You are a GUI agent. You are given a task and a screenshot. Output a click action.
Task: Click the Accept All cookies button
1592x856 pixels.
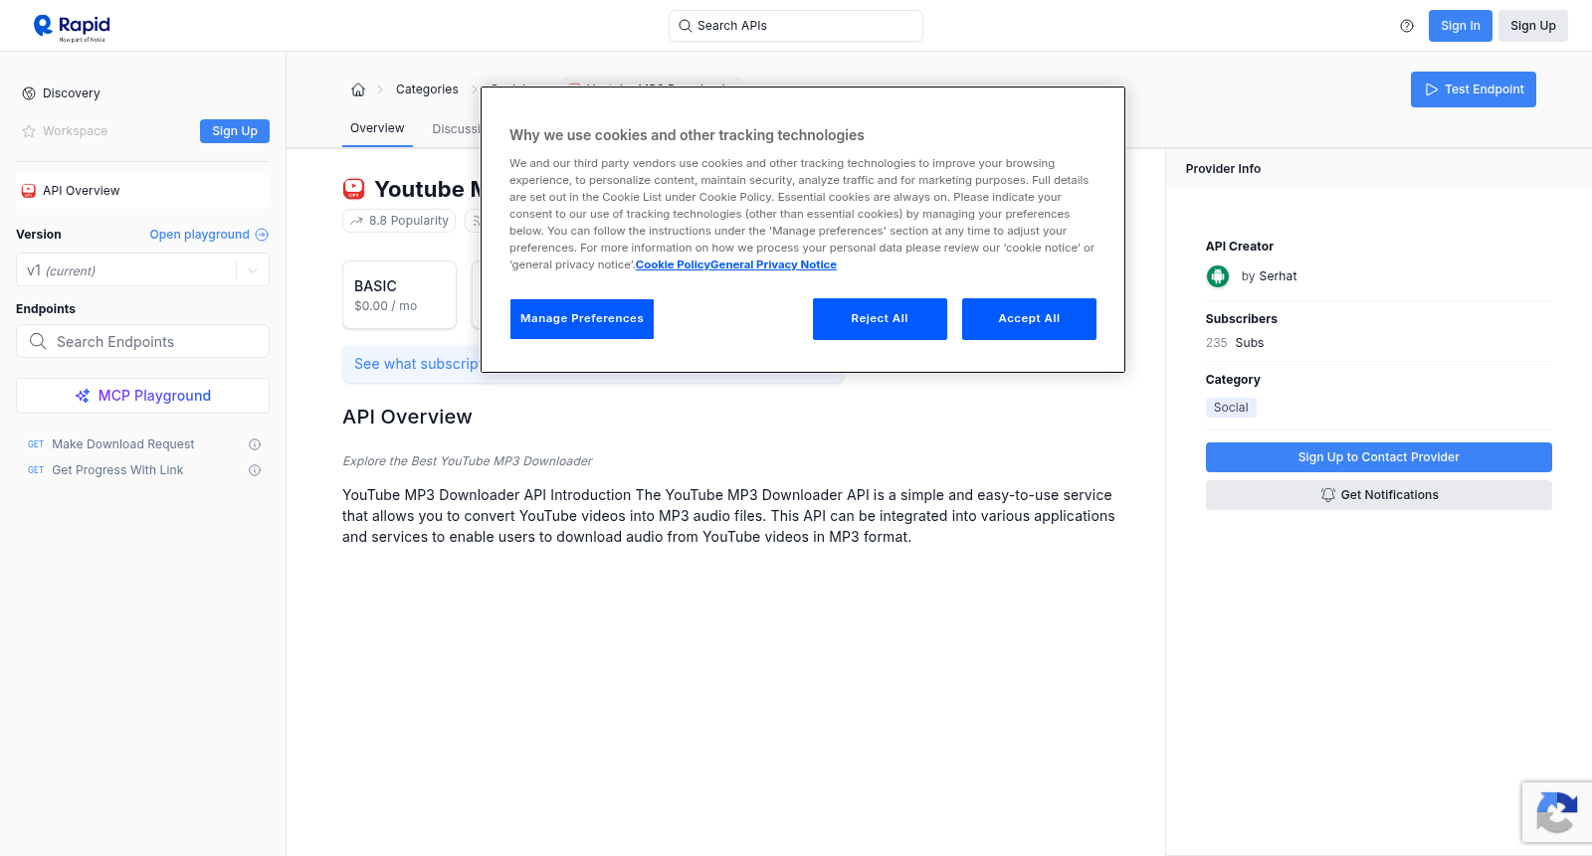tap(1029, 319)
